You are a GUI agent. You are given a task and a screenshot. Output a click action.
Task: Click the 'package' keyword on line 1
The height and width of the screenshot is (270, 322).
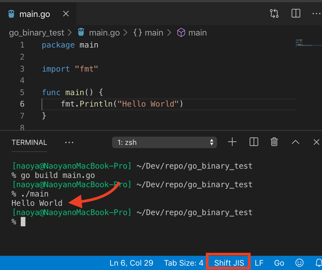click(x=58, y=45)
